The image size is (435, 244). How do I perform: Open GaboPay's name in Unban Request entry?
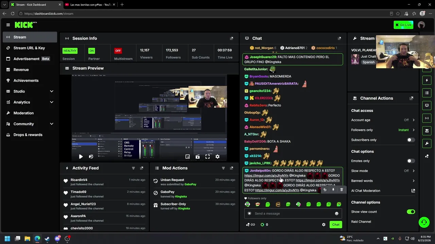(x=190, y=184)
